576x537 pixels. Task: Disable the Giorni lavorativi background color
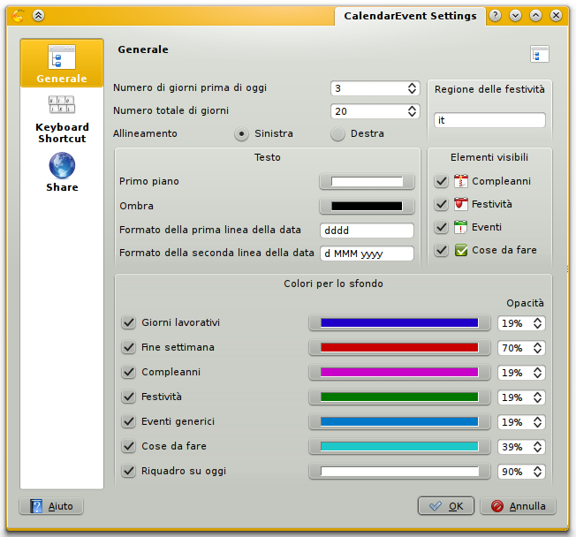[x=129, y=322]
